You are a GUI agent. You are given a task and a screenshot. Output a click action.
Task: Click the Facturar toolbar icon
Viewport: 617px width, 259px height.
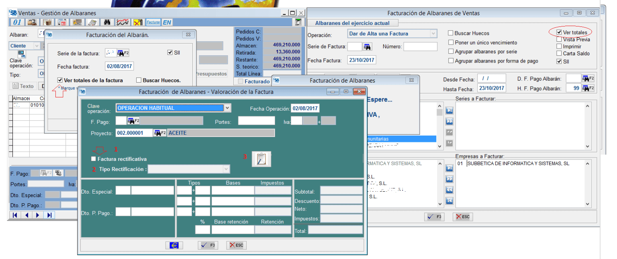153,22
